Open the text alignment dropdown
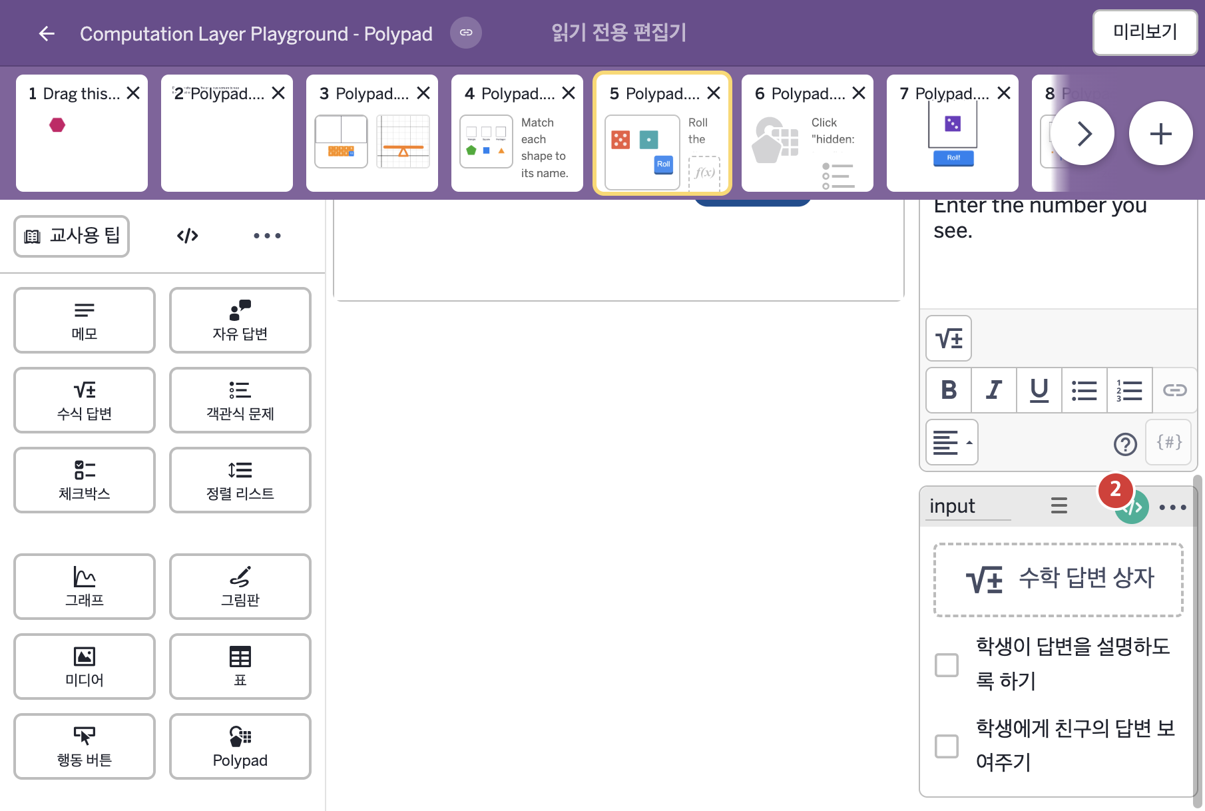 tap(952, 442)
